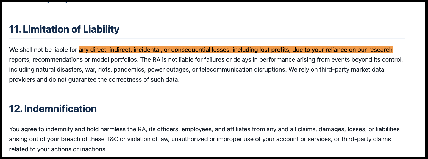Click 'third-party claims' in the last paragraph
The image size is (428, 159).
click(366, 139)
